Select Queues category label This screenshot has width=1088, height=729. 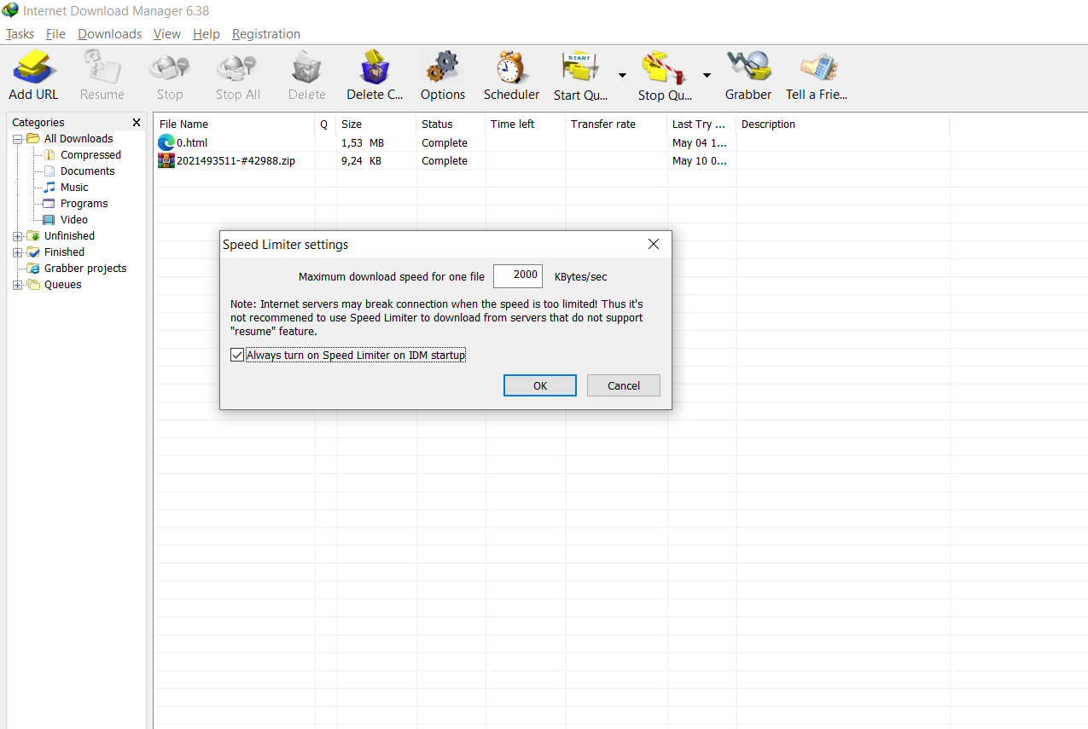tap(63, 285)
